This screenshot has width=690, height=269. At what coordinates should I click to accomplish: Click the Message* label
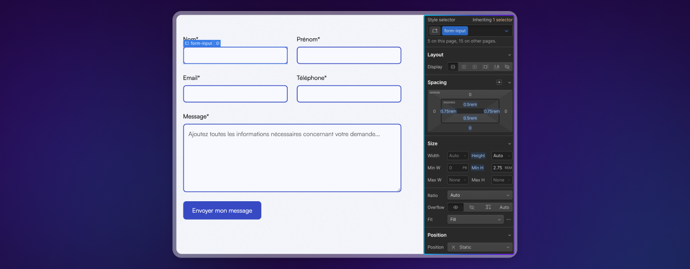point(196,116)
